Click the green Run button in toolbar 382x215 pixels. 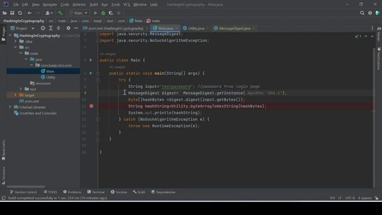[x=95, y=13]
